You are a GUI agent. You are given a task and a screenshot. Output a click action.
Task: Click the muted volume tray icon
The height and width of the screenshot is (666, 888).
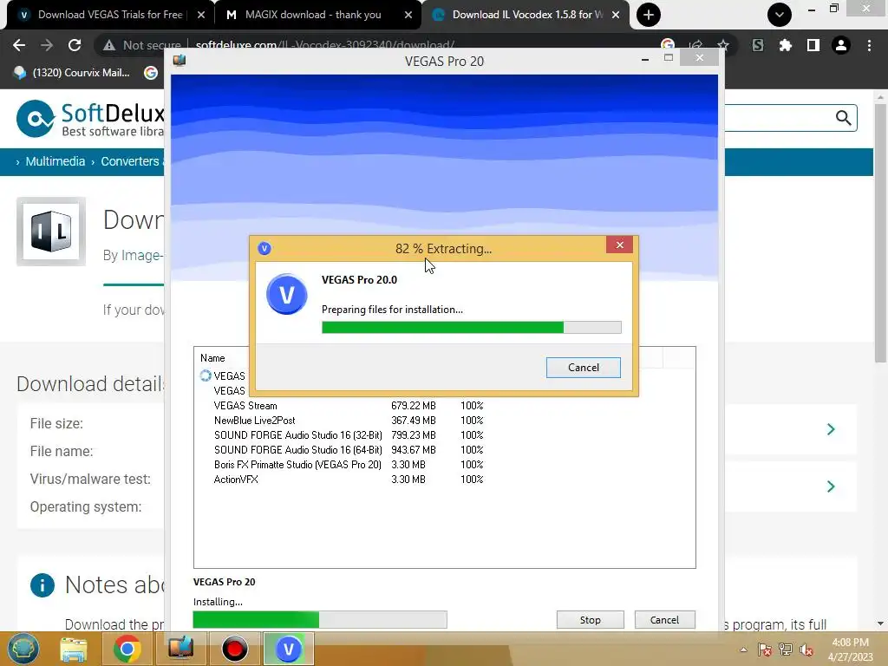pos(806,650)
